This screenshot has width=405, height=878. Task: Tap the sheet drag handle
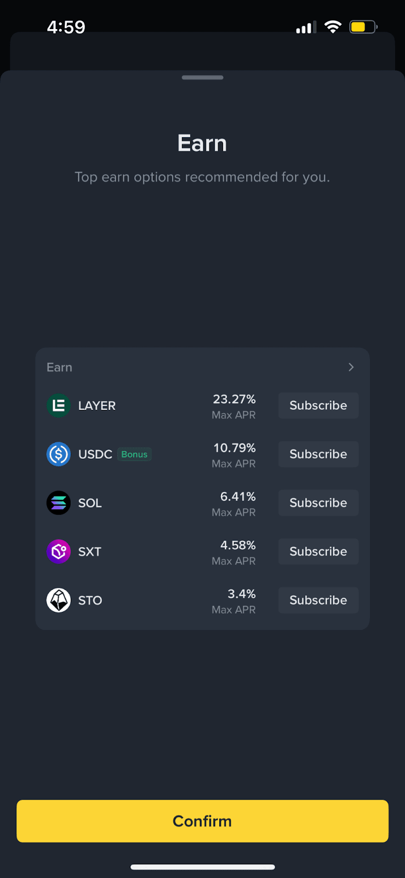[x=202, y=77]
